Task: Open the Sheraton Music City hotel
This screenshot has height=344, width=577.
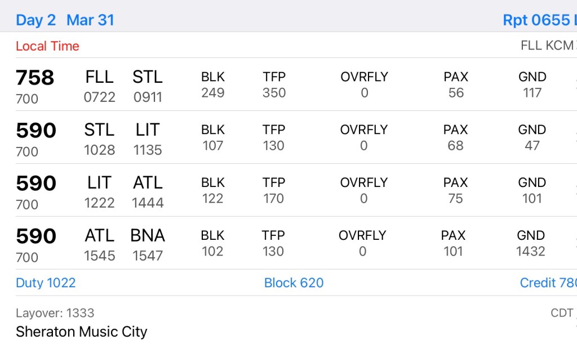Action: [x=81, y=332]
